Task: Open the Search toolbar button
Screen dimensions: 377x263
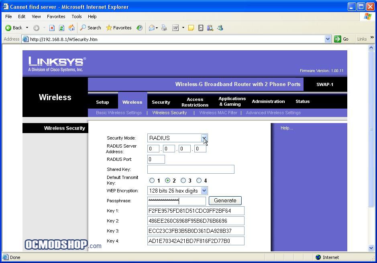Action: 90,28
